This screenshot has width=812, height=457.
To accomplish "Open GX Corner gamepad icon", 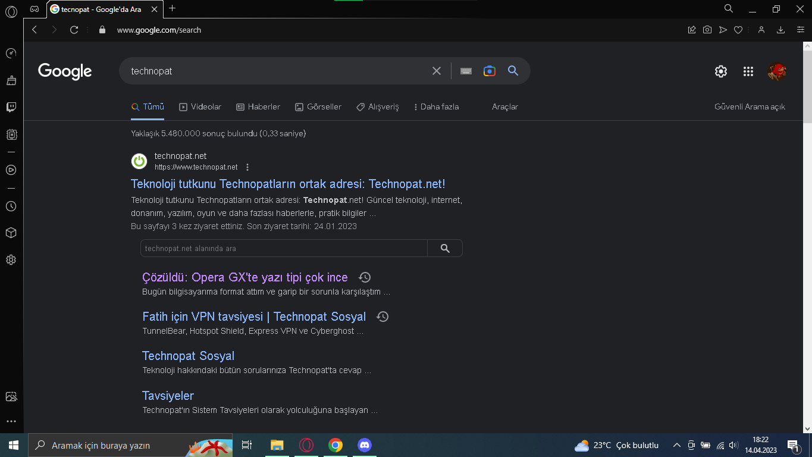I will click(35, 9).
